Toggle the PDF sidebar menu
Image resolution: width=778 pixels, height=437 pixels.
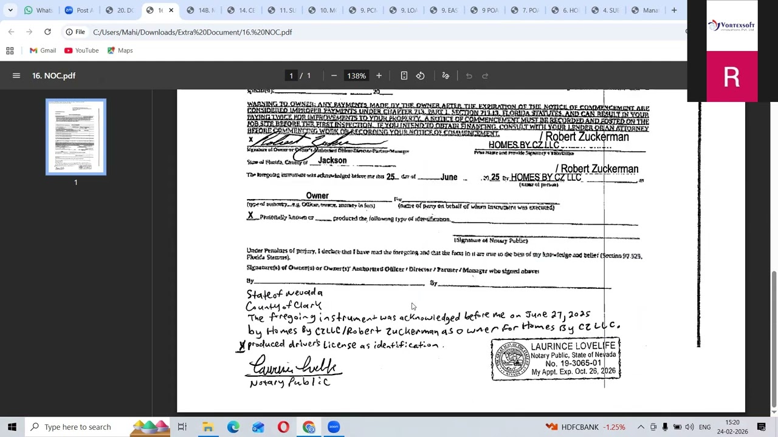click(16, 76)
